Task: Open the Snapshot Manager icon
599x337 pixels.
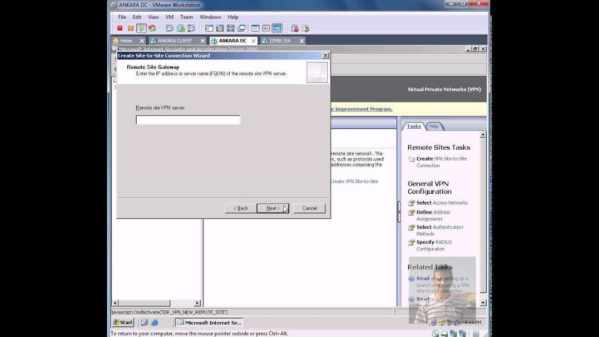Action: click(x=191, y=29)
